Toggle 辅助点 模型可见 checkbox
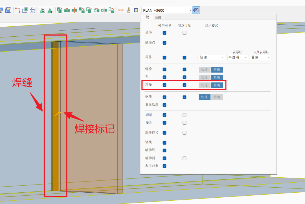The width and height of the screenshot is (305, 204). click(164, 43)
